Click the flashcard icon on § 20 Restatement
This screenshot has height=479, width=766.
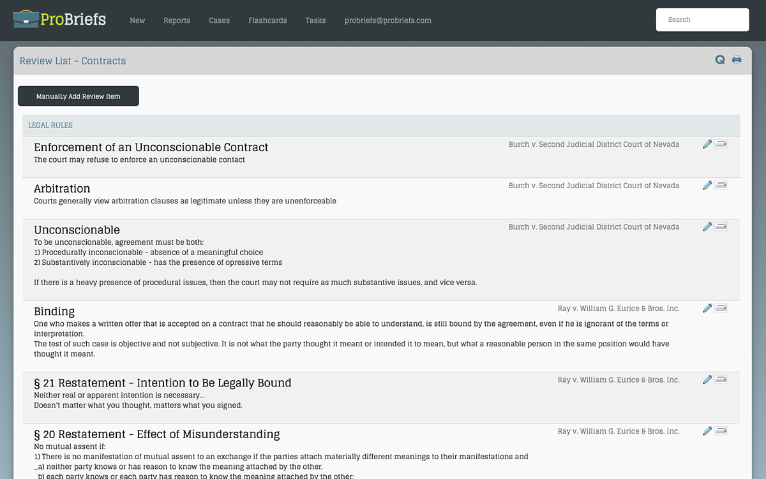721,431
